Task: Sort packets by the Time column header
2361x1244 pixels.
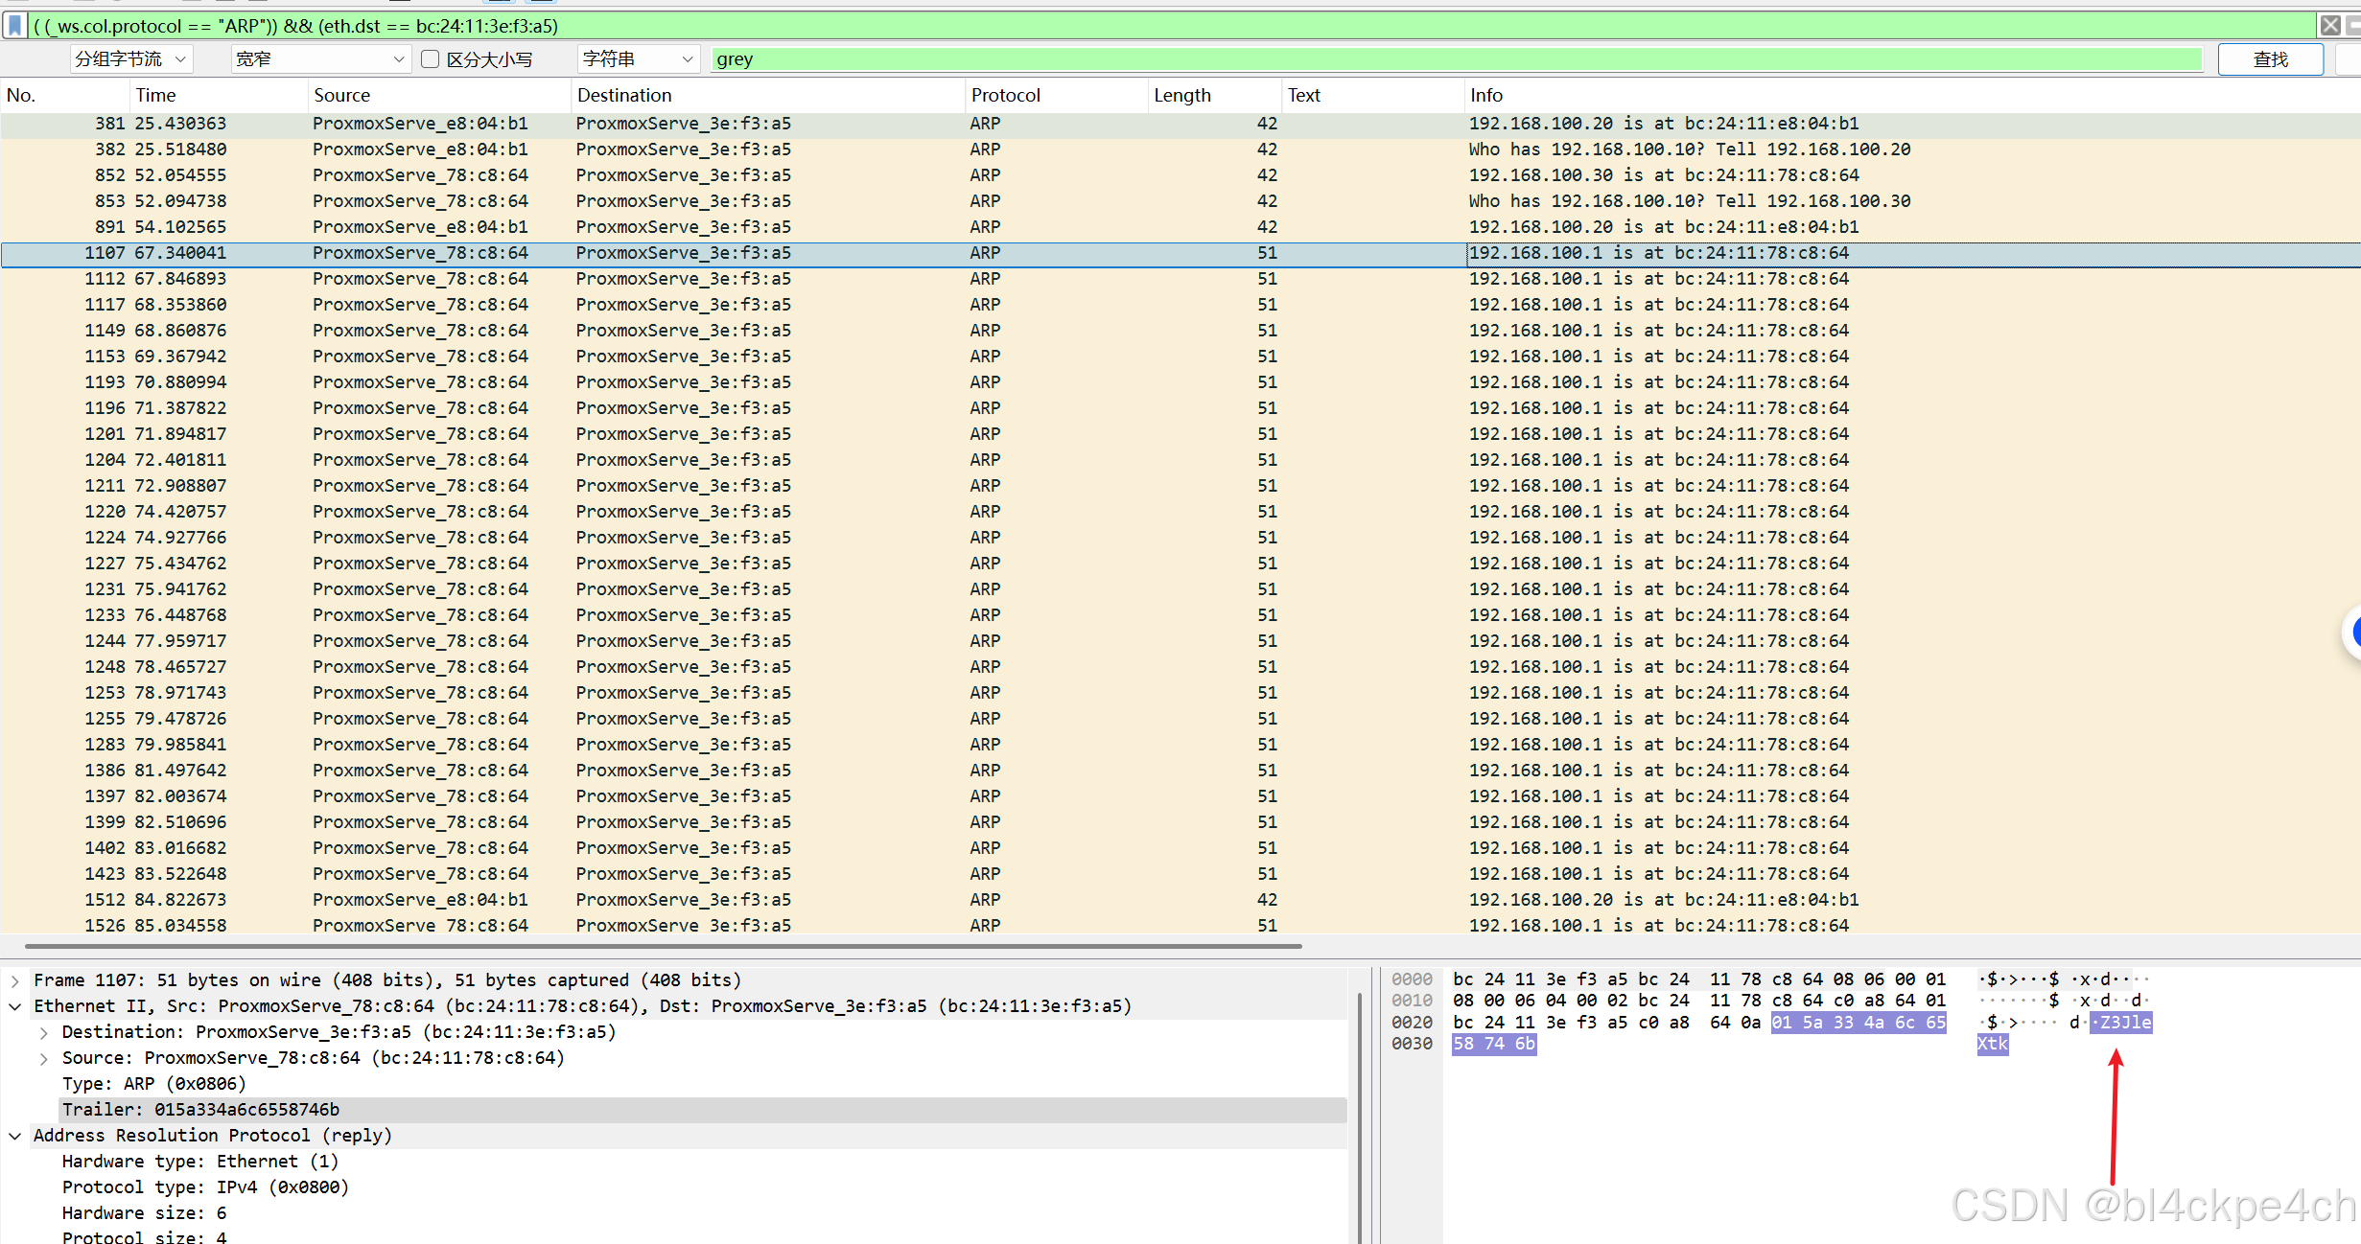Action: (155, 95)
